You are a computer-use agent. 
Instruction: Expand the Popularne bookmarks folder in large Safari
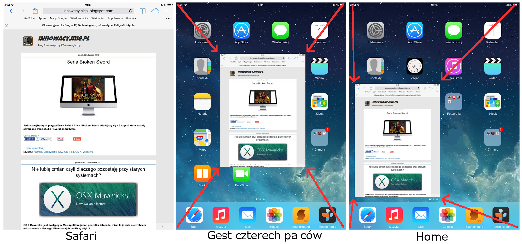pyautogui.click(x=115, y=18)
